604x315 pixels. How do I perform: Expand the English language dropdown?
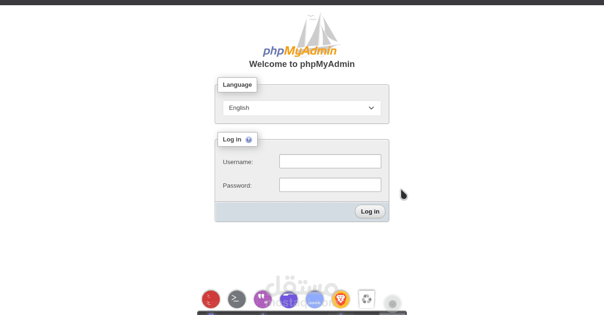coord(302,108)
